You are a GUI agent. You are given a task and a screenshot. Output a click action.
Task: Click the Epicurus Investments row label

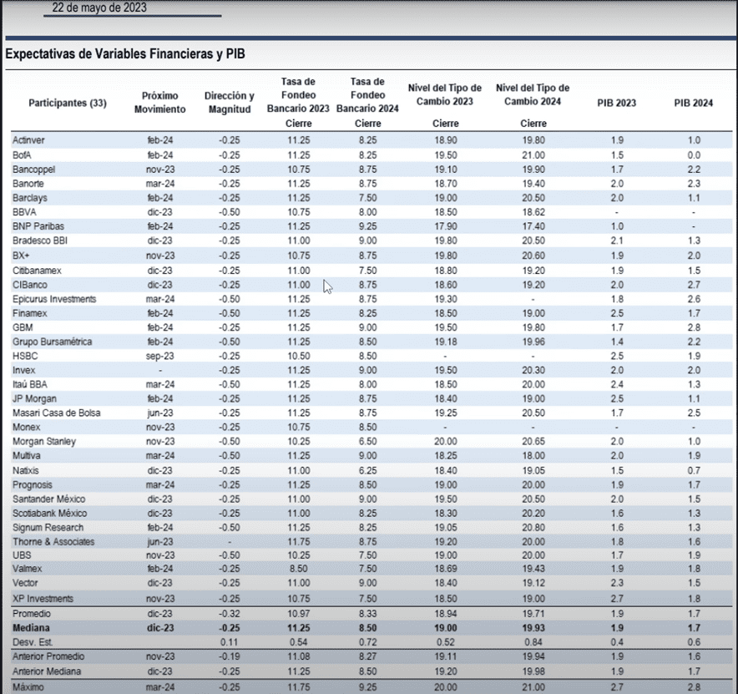click(54, 299)
